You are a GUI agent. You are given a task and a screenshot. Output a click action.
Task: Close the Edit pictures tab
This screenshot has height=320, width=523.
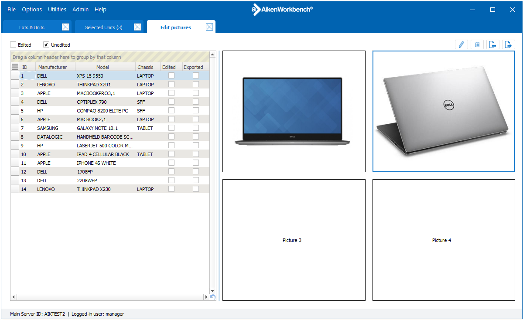pos(209,27)
